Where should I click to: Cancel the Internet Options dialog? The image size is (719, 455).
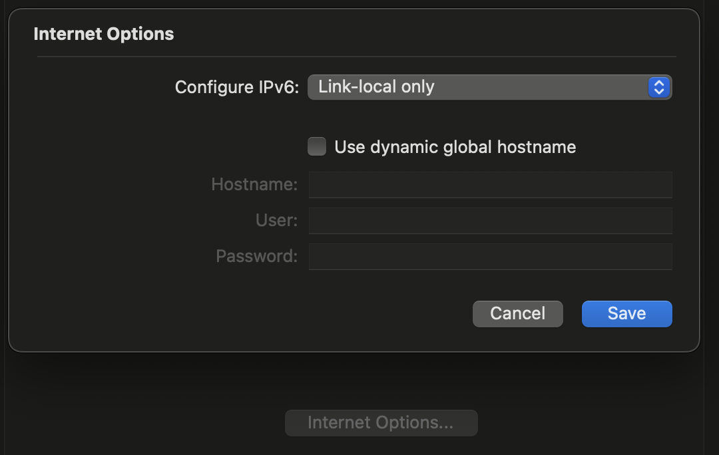[518, 314]
